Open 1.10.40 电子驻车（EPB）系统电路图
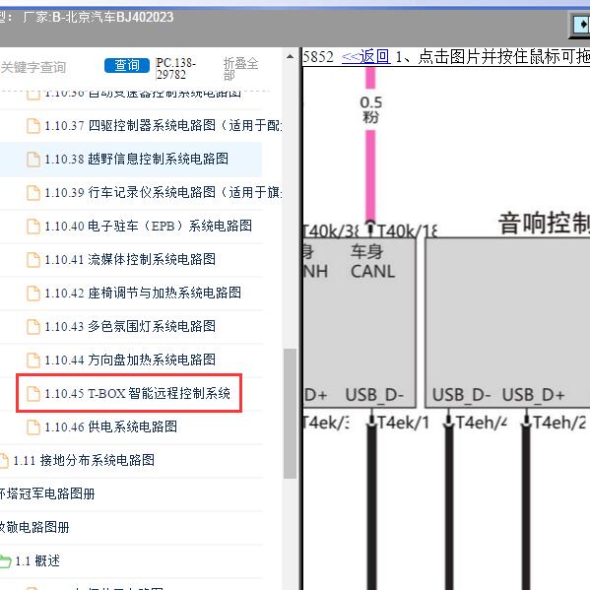 149,226
